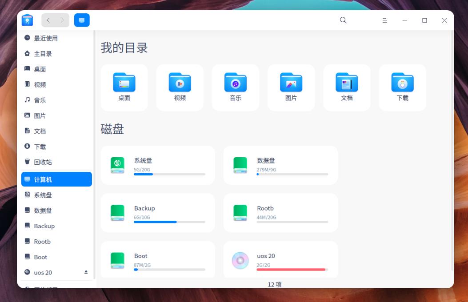Select the Rootb disk card
This screenshot has width=468, height=302.
[280, 212]
